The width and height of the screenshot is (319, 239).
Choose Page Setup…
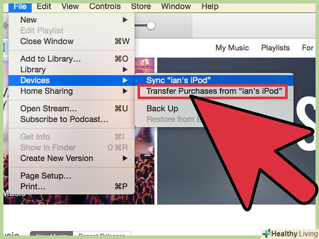[71, 176]
